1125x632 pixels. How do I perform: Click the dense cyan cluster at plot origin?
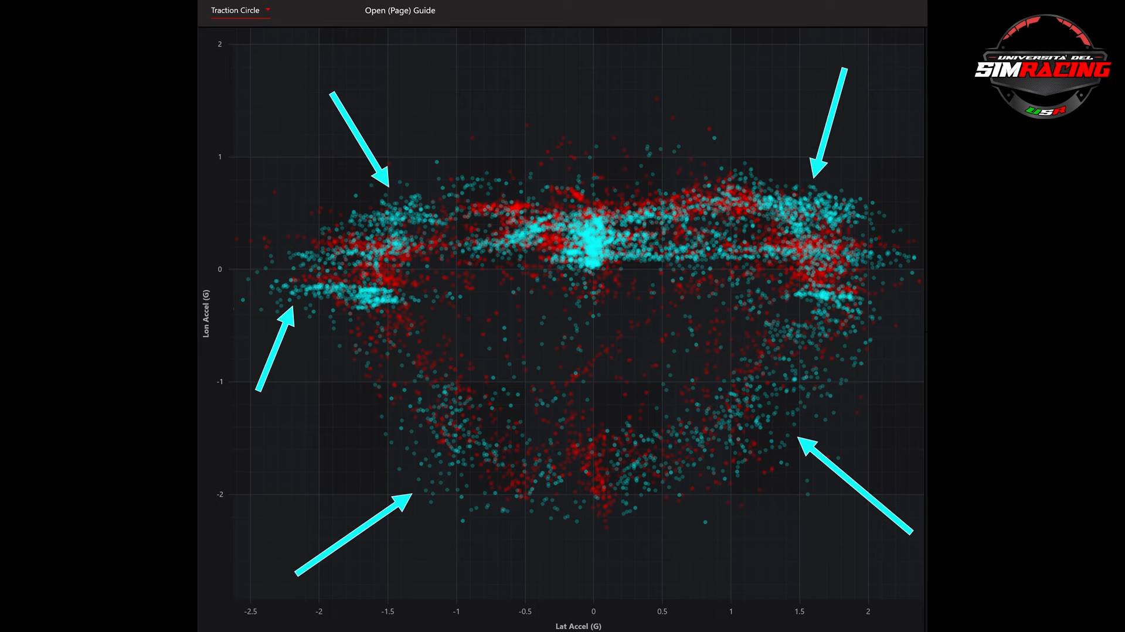click(x=592, y=243)
